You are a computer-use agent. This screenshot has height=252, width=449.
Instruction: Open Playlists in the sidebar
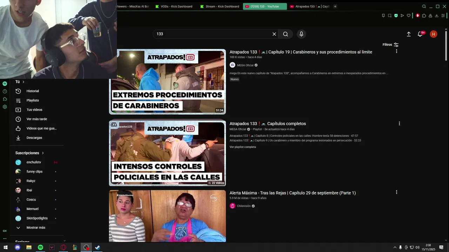37,100
